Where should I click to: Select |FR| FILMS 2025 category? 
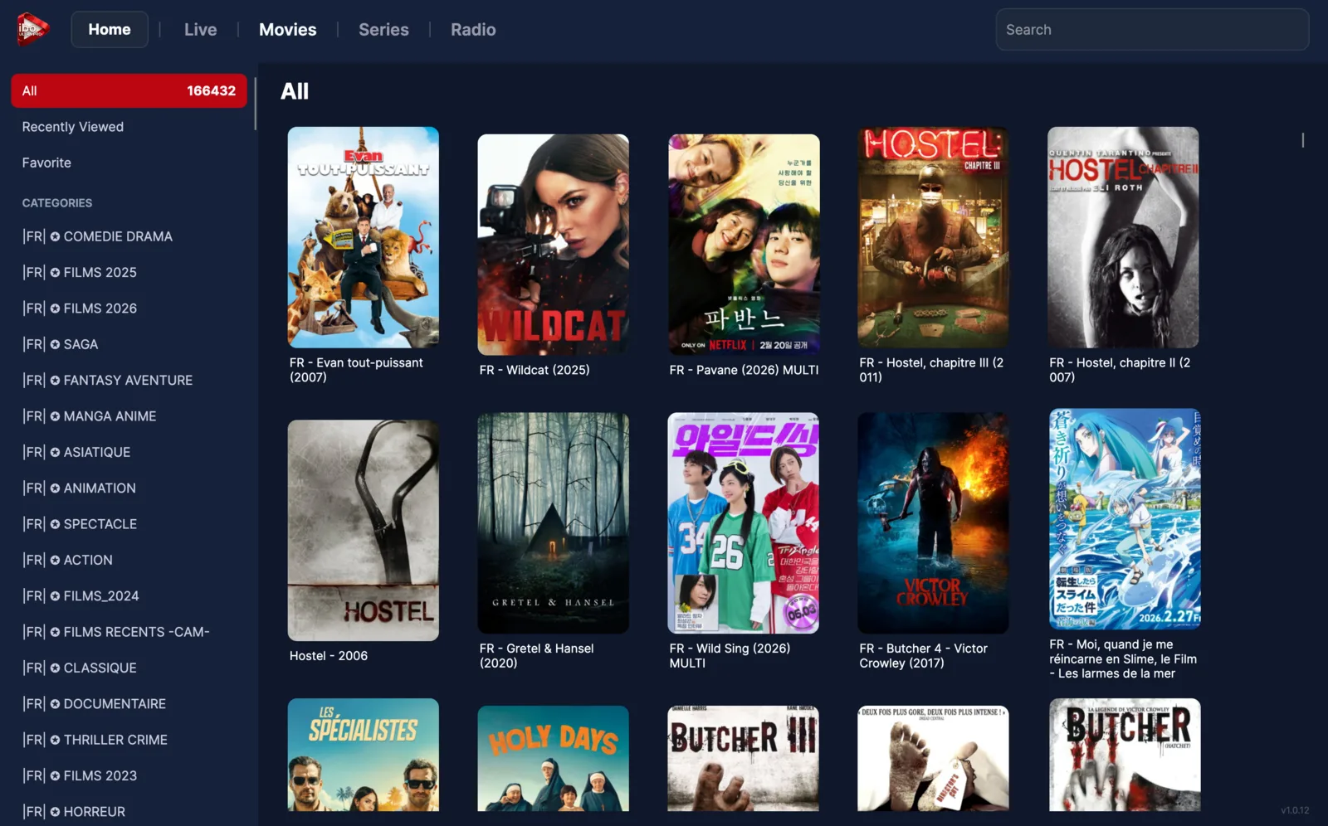point(129,272)
